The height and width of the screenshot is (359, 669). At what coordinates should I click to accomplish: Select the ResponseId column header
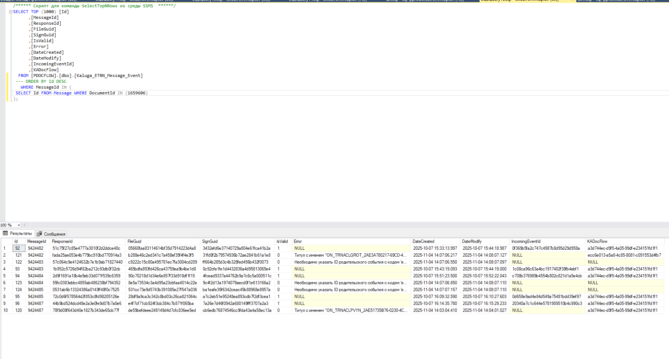pyautogui.click(x=88, y=241)
